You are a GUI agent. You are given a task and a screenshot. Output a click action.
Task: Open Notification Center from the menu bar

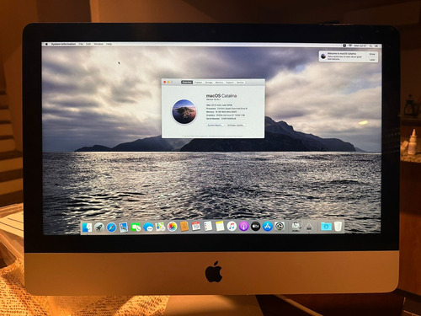(x=376, y=46)
